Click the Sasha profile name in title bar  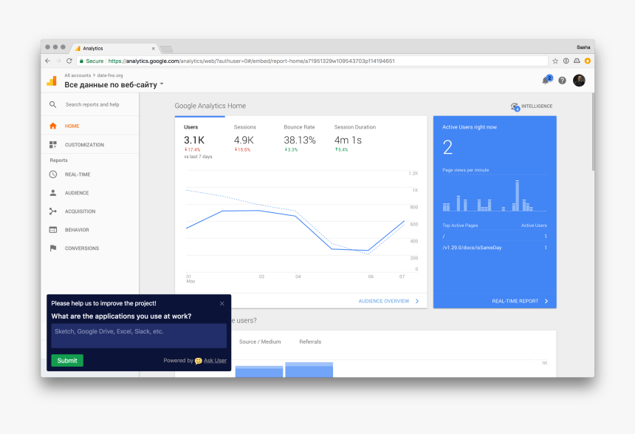(583, 47)
